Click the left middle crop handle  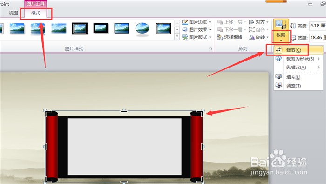pyautogui.click(x=46, y=147)
